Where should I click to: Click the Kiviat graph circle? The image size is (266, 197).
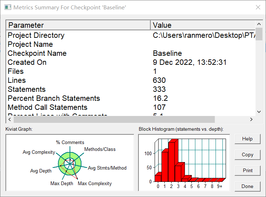tap(70, 164)
